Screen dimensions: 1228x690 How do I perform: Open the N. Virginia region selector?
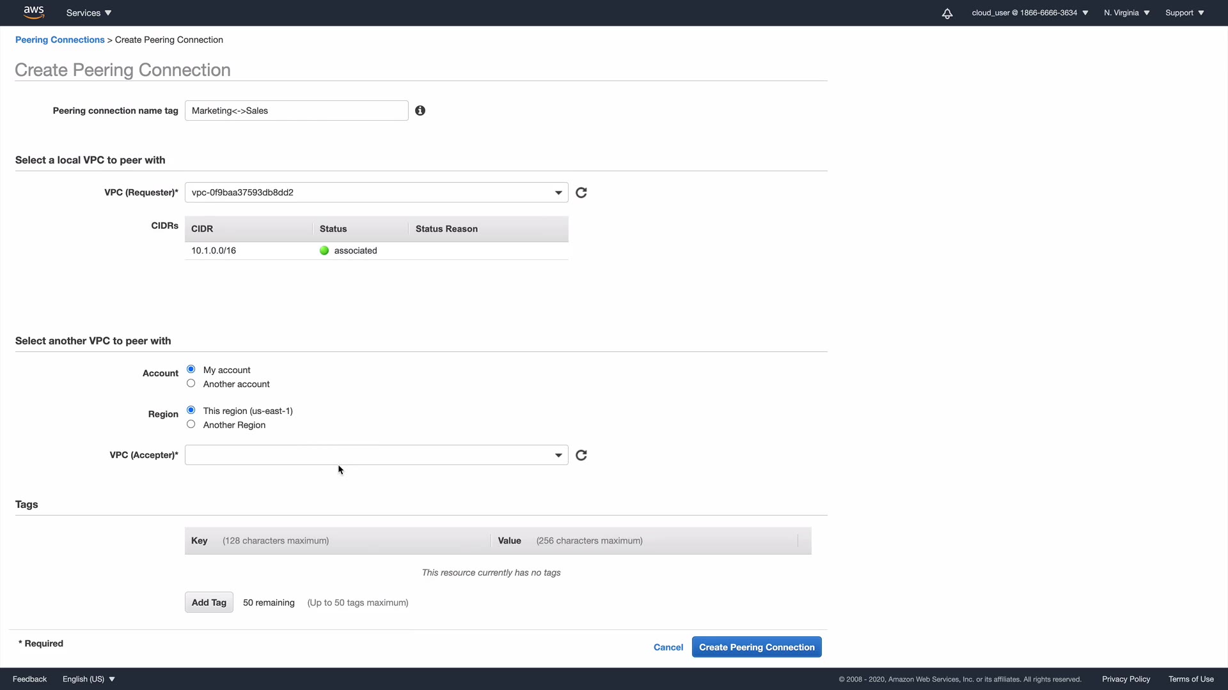(1126, 13)
